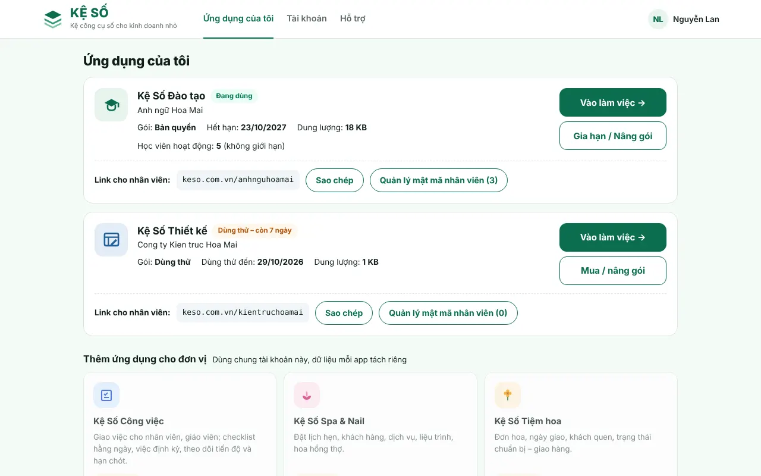This screenshot has width=761, height=476.
Task: Select the lotus icon of Kệ Số Spa & Nail
Action: coord(307,395)
